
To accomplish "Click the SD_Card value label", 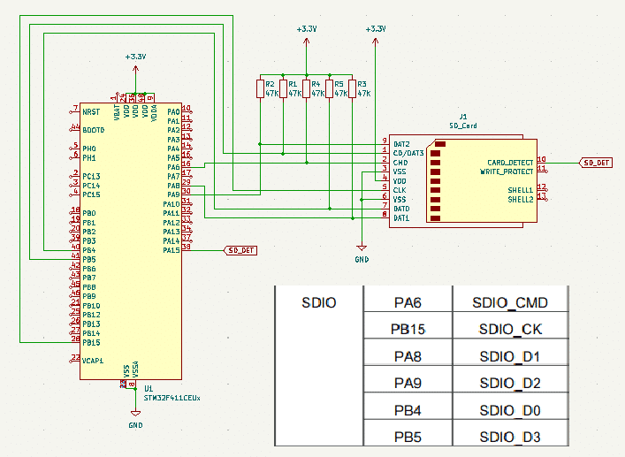I will [462, 126].
